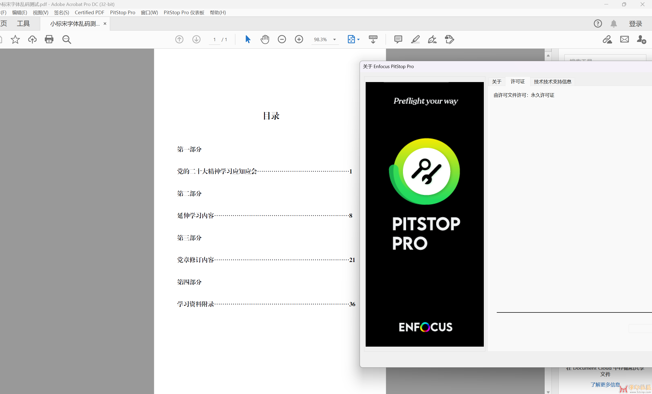Expand fit page dropdown arrow
Viewport: 652px width, 394px height.
(358, 40)
